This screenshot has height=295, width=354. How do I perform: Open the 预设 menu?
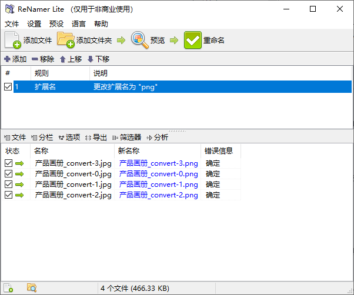pos(56,24)
